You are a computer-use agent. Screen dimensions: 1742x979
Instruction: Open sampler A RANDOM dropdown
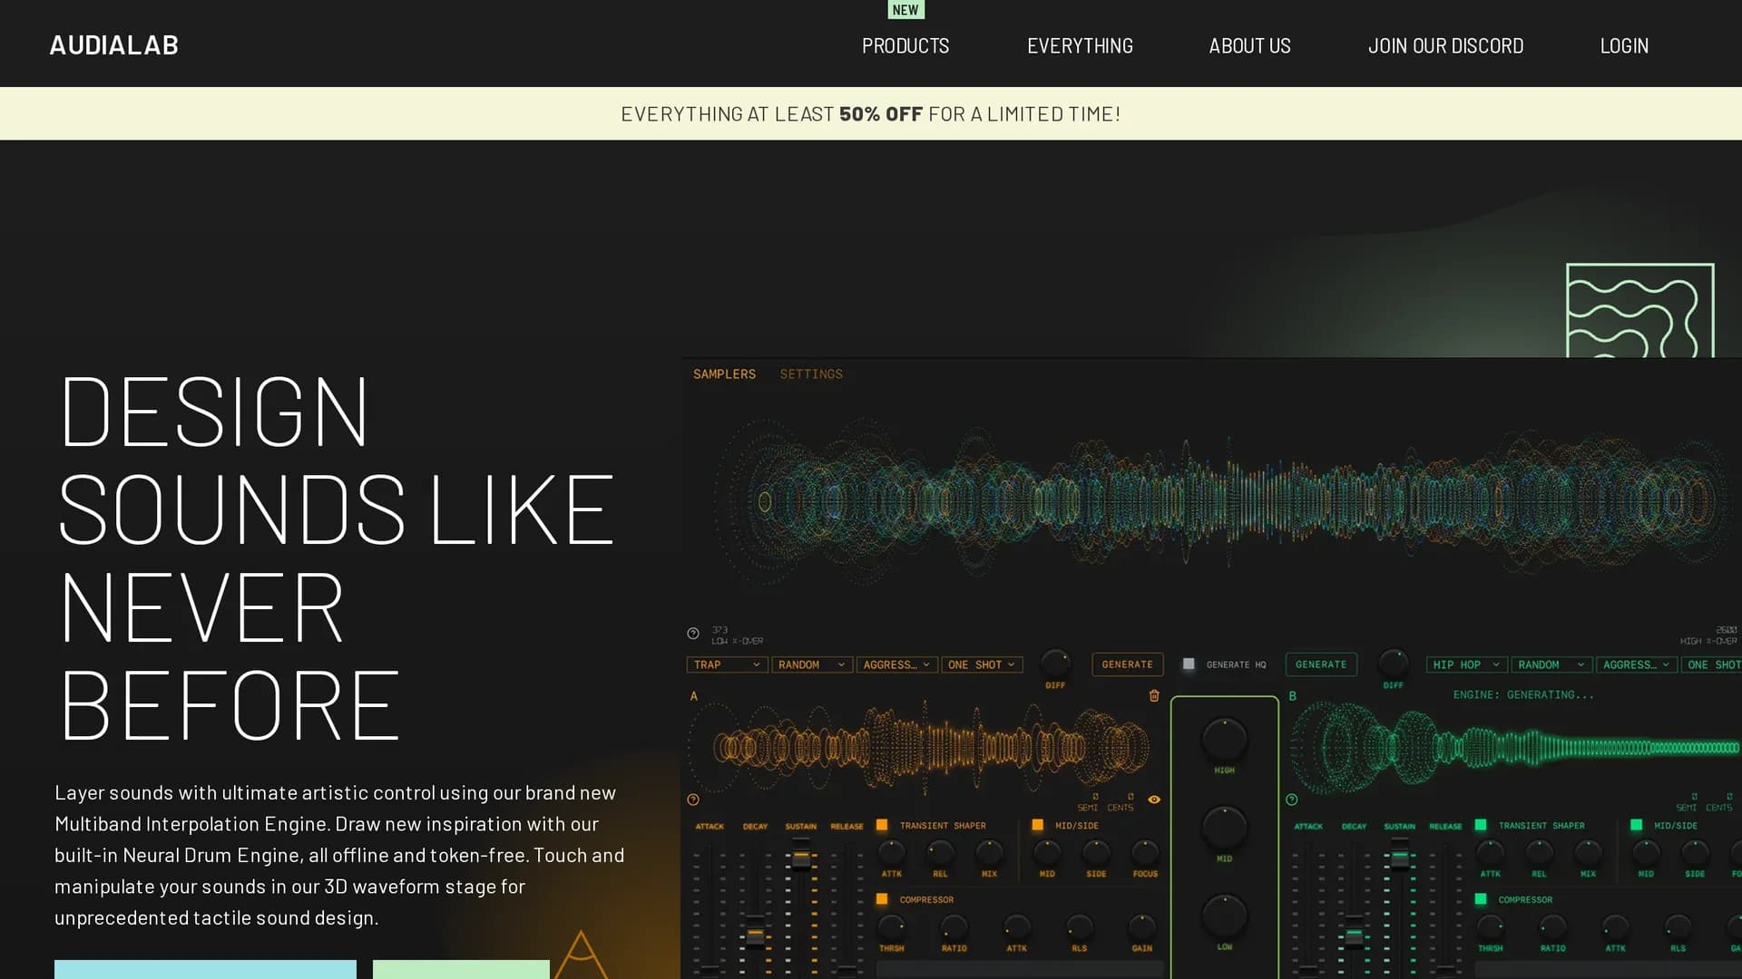[812, 664]
